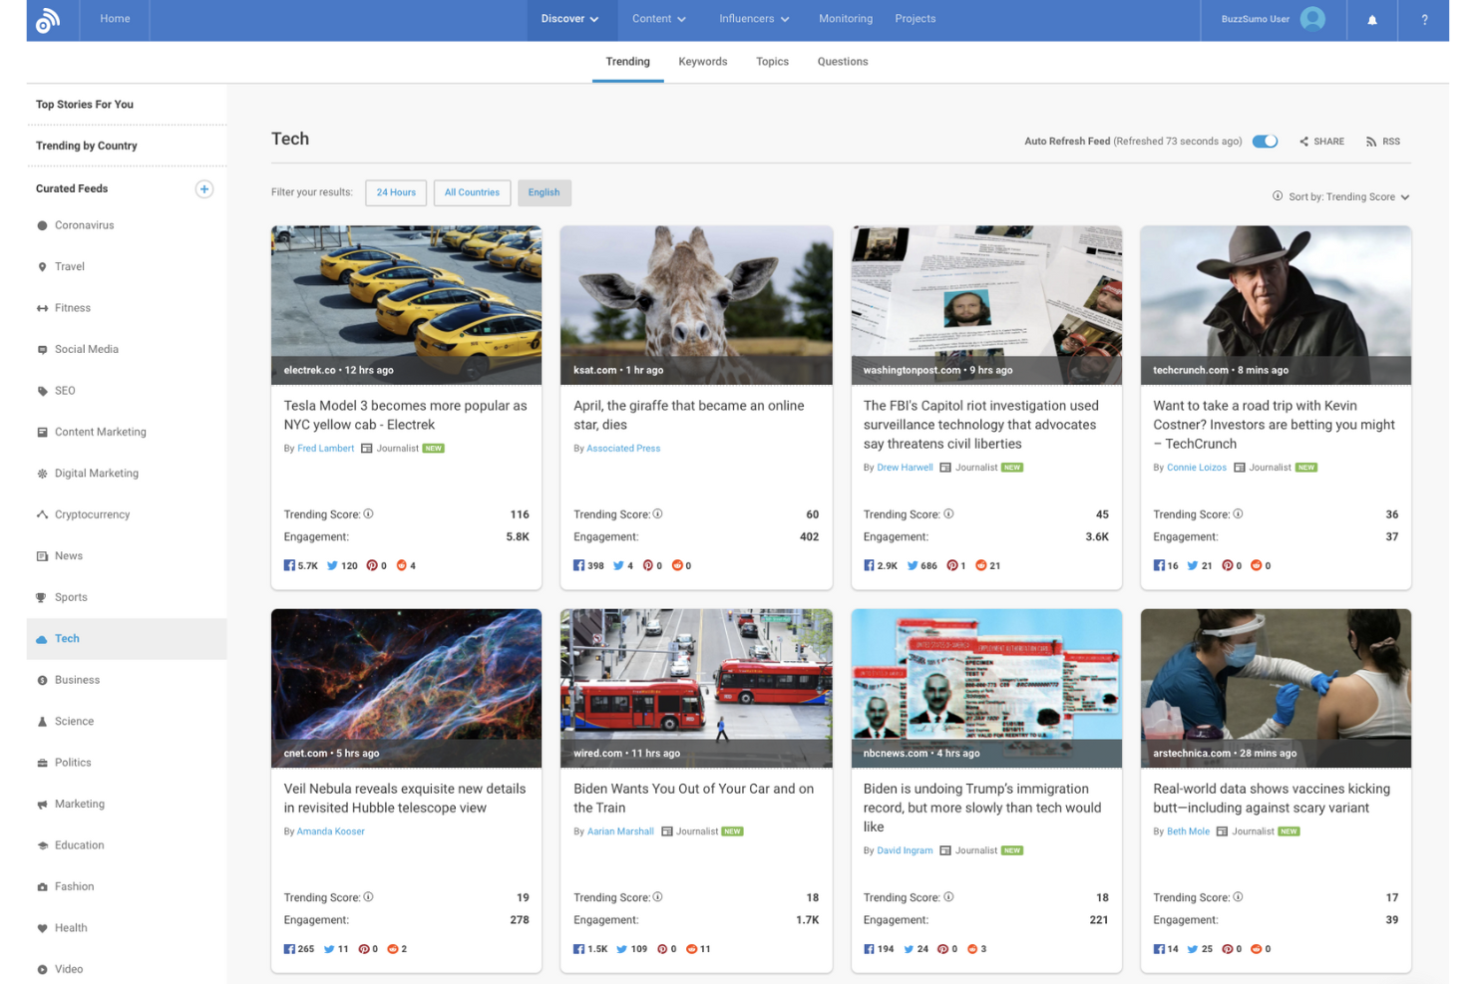The width and height of the screenshot is (1476, 984).
Task: Open author link Drew Harwell
Action: (906, 468)
